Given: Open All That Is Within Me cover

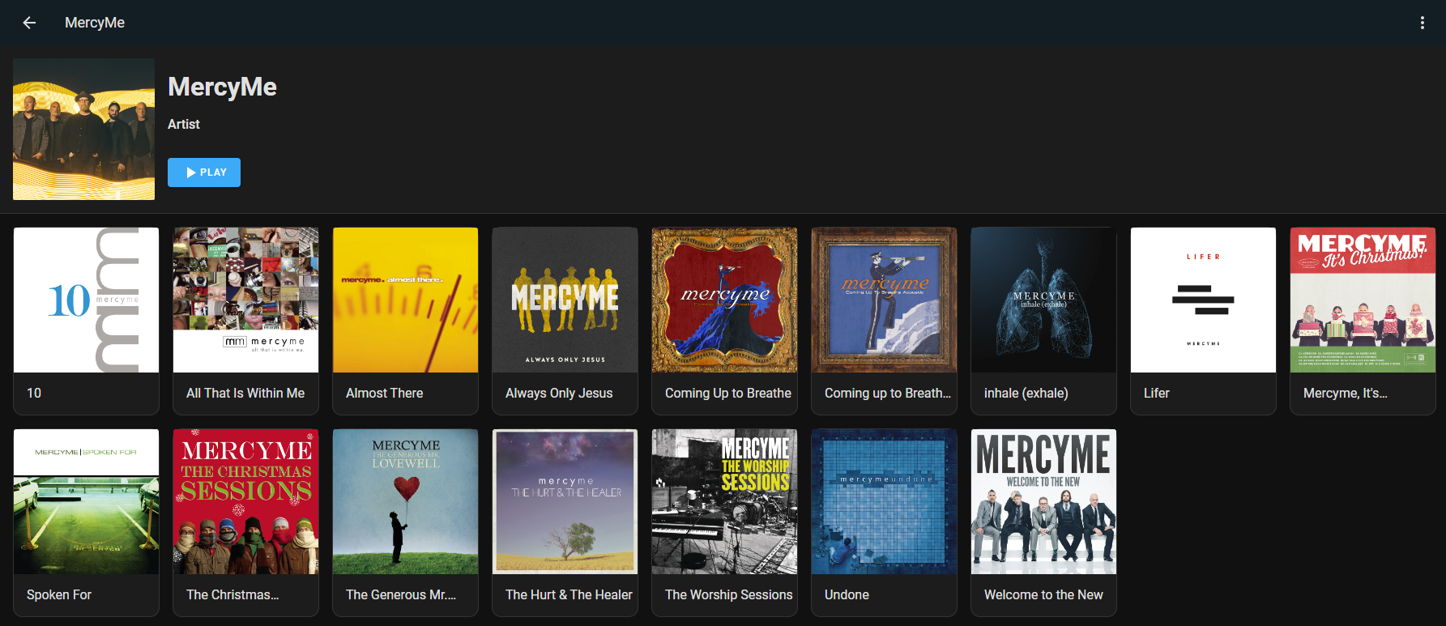Looking at the screenshot, I should (246, 300).
